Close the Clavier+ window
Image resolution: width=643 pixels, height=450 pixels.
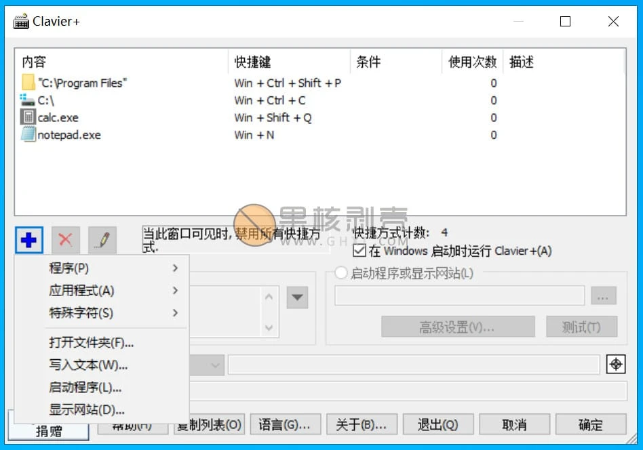[613, 21]
